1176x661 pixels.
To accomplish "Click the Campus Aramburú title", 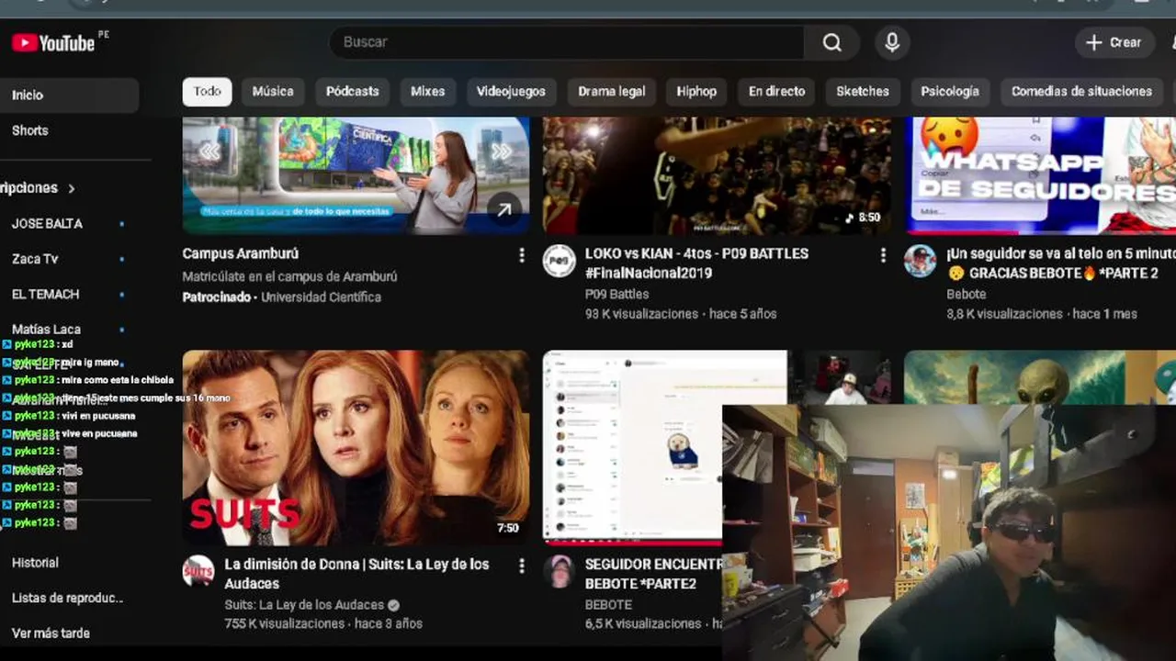I will pos(240,253).
